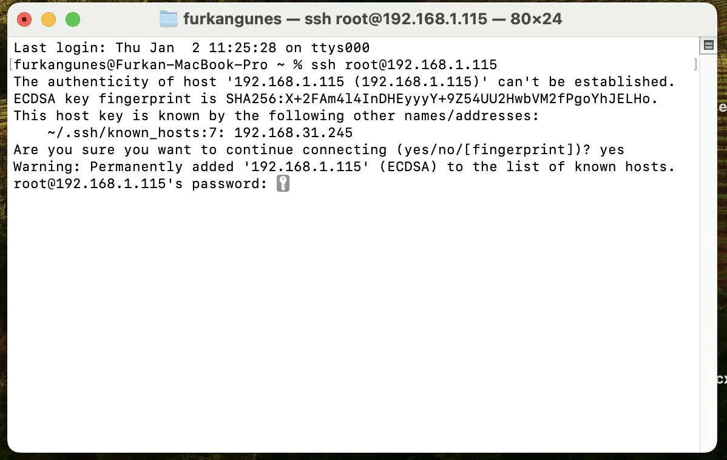Click the IP address 192.168.31.245
The height and width of the screenshot is (460, 727).
293,133
